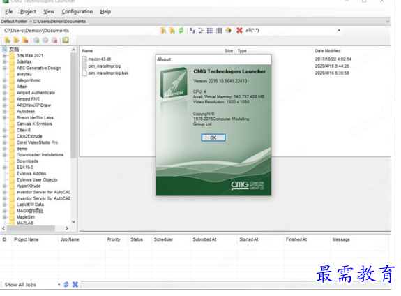Sort jobs by Project Name column
Image resolution: width=401 pixels, height=296 pixels.
[x=26, y=239]
